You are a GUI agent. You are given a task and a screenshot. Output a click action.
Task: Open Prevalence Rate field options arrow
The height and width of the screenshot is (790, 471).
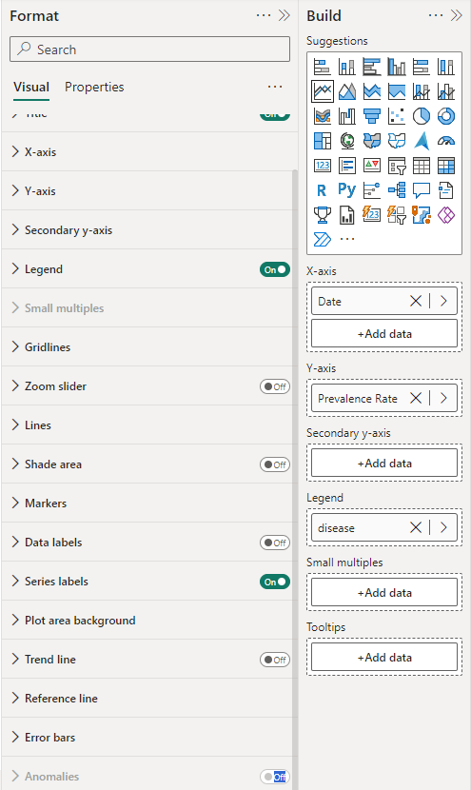(443, 398)
